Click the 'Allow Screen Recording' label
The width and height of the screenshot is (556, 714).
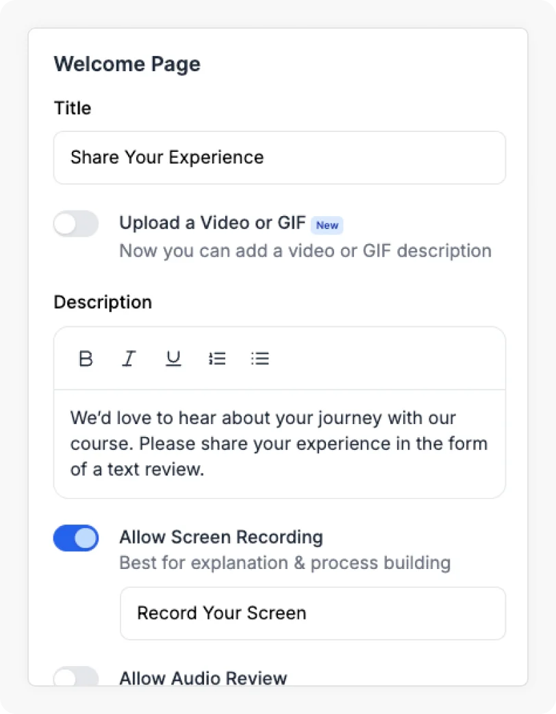coord(220,537)
